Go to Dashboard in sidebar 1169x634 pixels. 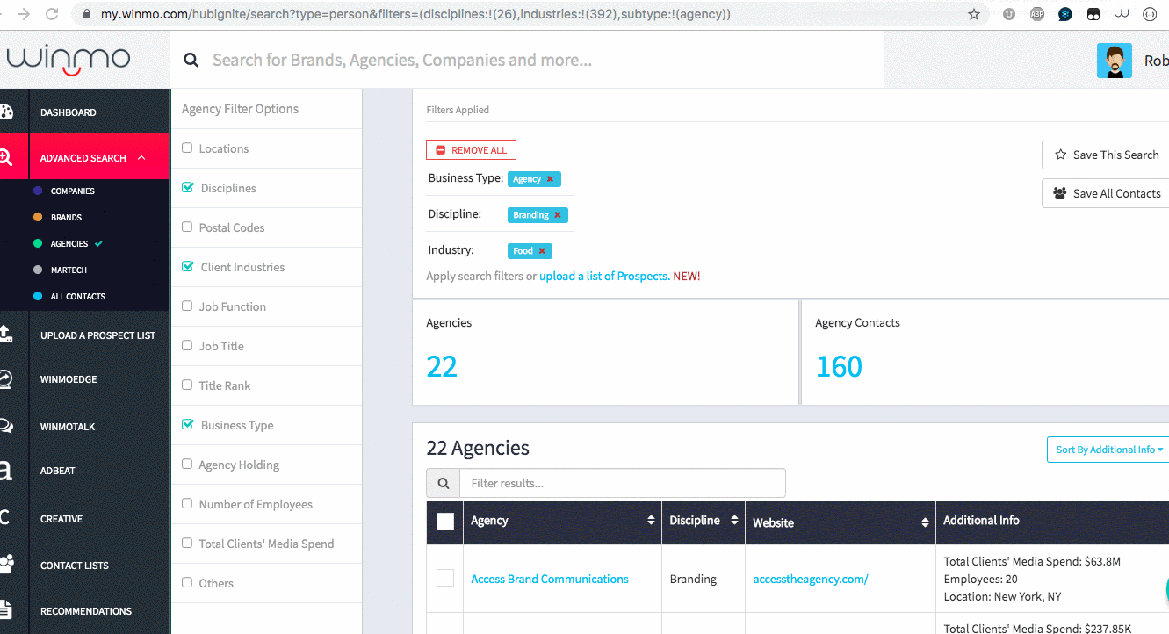pyautogui.click(x=69, y=112)
